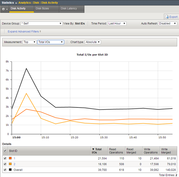Uncheck the Slot ID 1 checkbox

(x=5, y=158)
